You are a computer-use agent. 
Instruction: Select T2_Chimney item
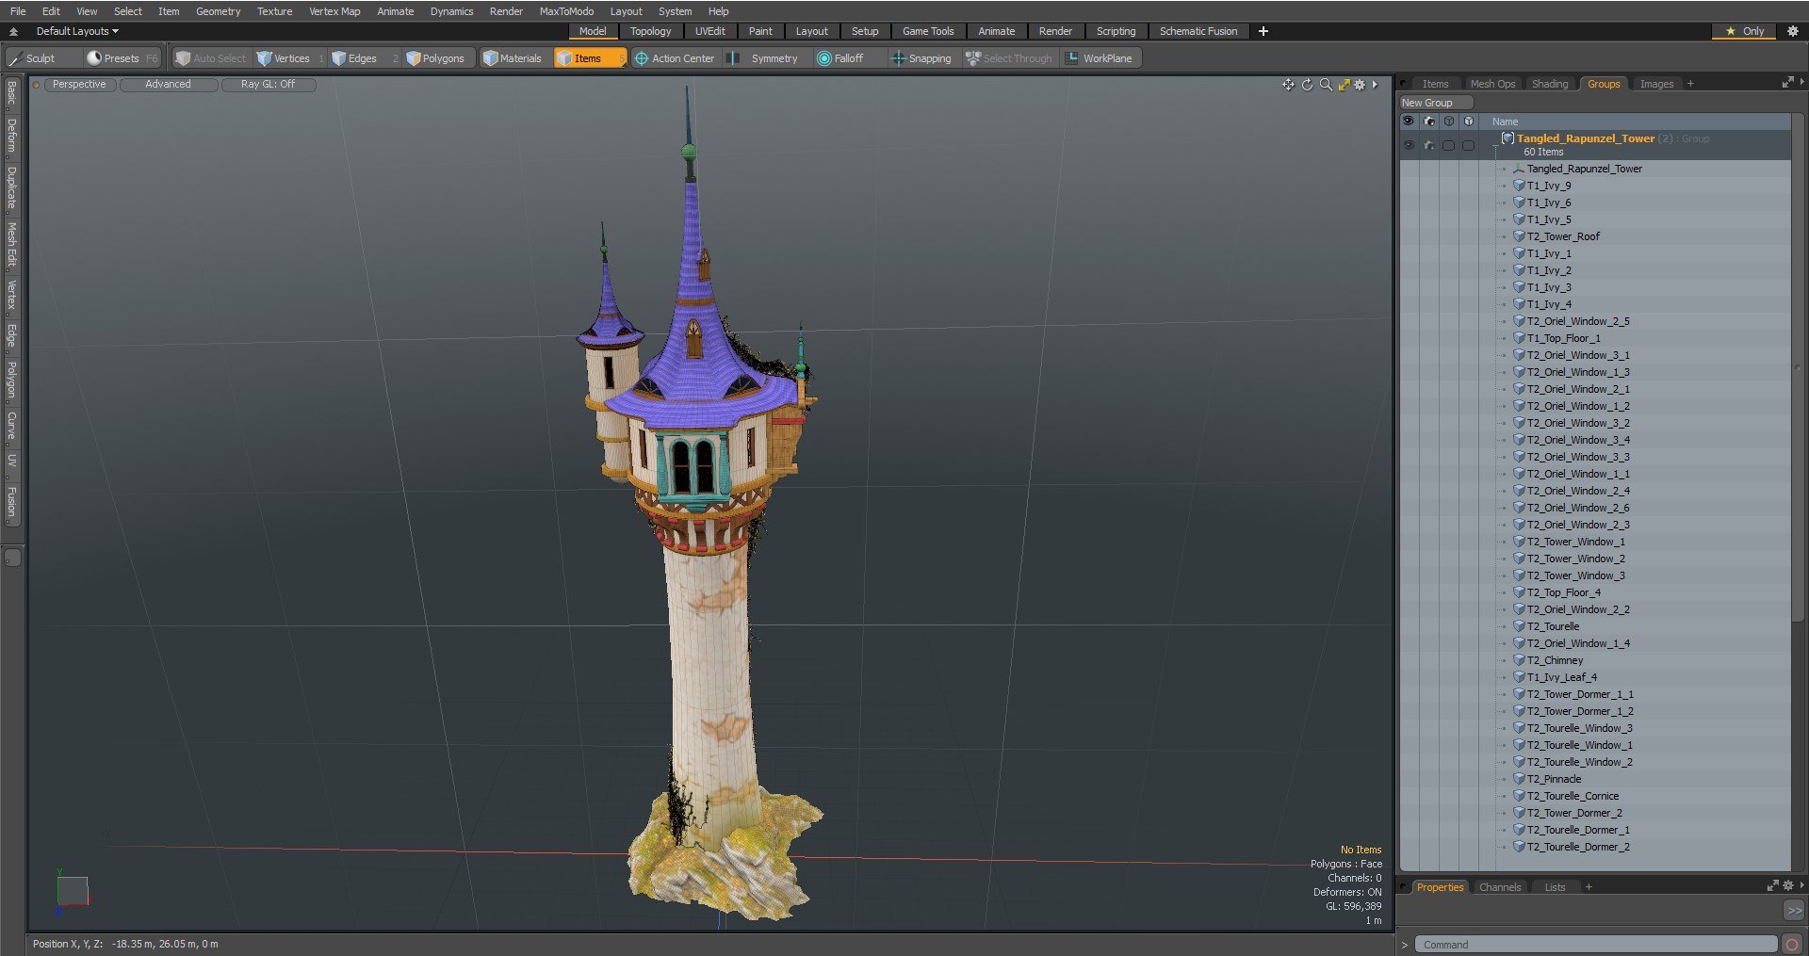tap(1555, 660)
